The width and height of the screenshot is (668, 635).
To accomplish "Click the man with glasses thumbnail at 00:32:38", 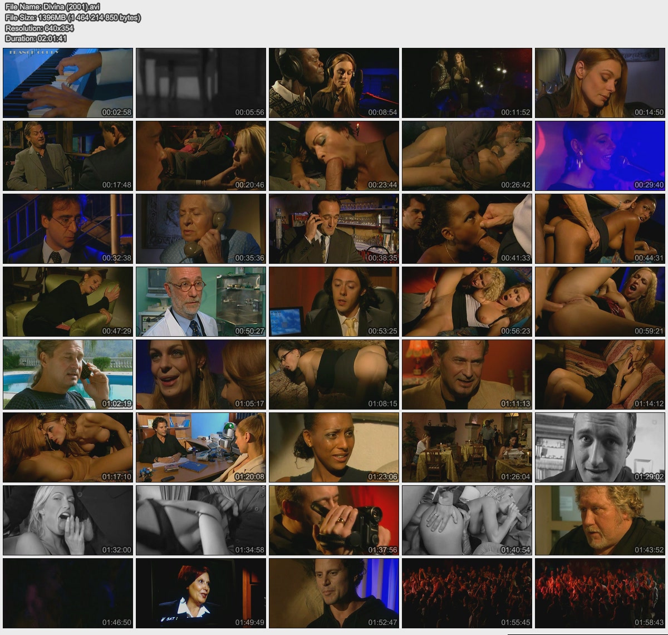I will pos(68,229).
